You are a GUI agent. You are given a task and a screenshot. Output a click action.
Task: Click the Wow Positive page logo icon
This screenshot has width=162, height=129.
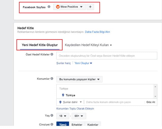58,7
